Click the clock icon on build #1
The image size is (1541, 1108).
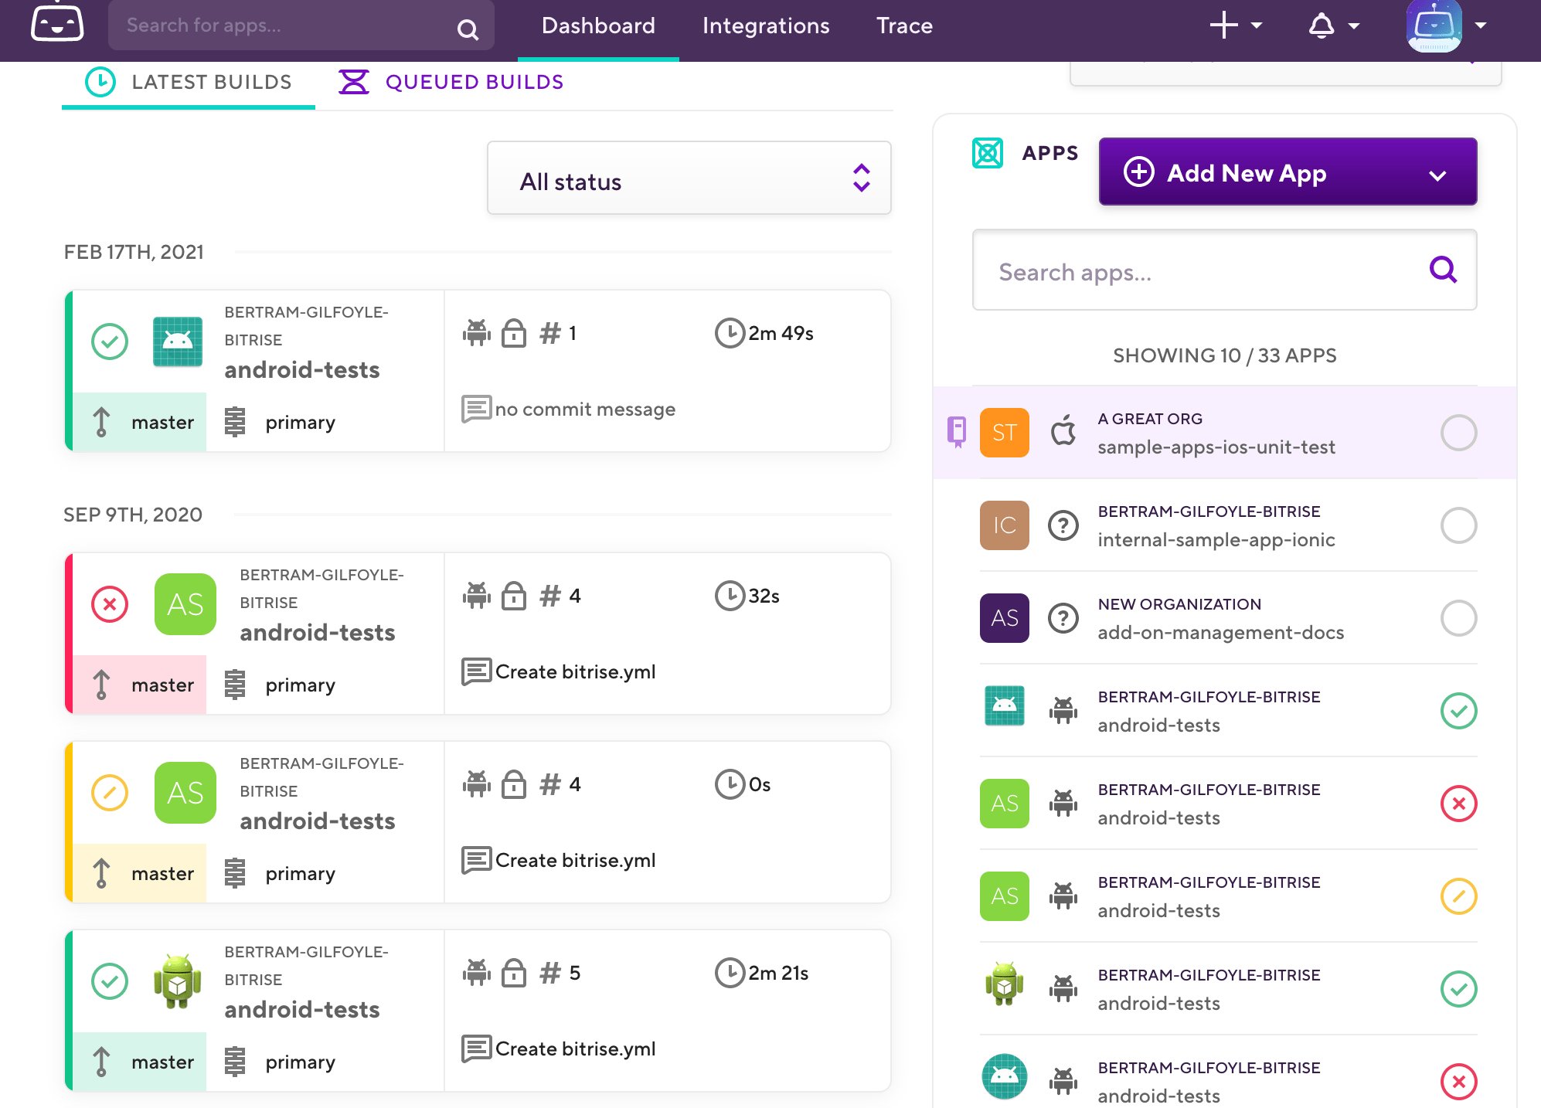[731, 333]
